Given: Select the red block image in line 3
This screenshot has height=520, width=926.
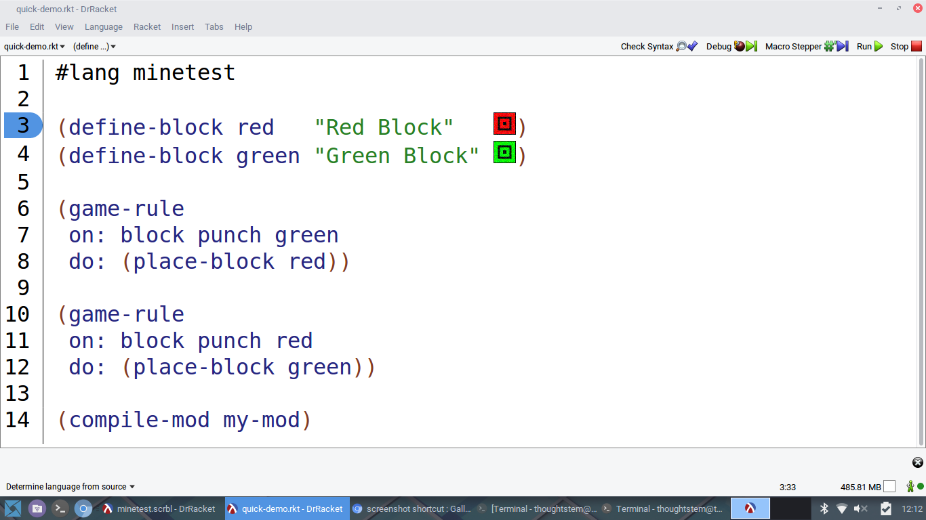Looking at the screenshot, I should pyautogui.click(x=504, y=124).
